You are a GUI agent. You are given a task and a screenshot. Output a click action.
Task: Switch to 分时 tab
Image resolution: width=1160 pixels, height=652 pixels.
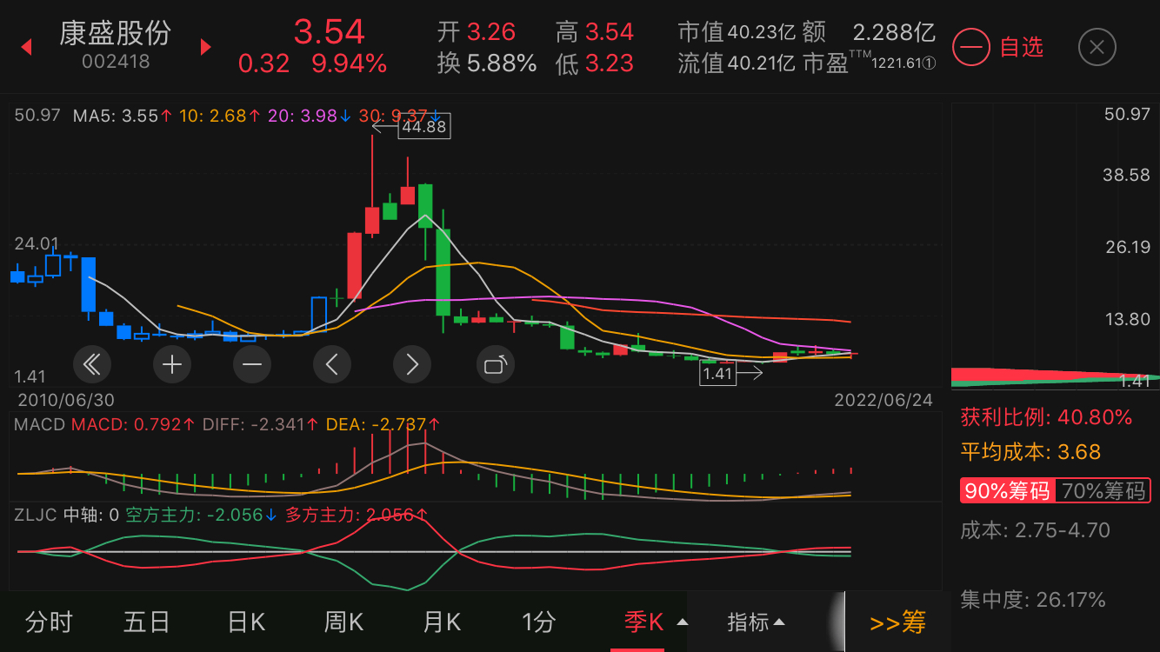click(x=49, y=622)
